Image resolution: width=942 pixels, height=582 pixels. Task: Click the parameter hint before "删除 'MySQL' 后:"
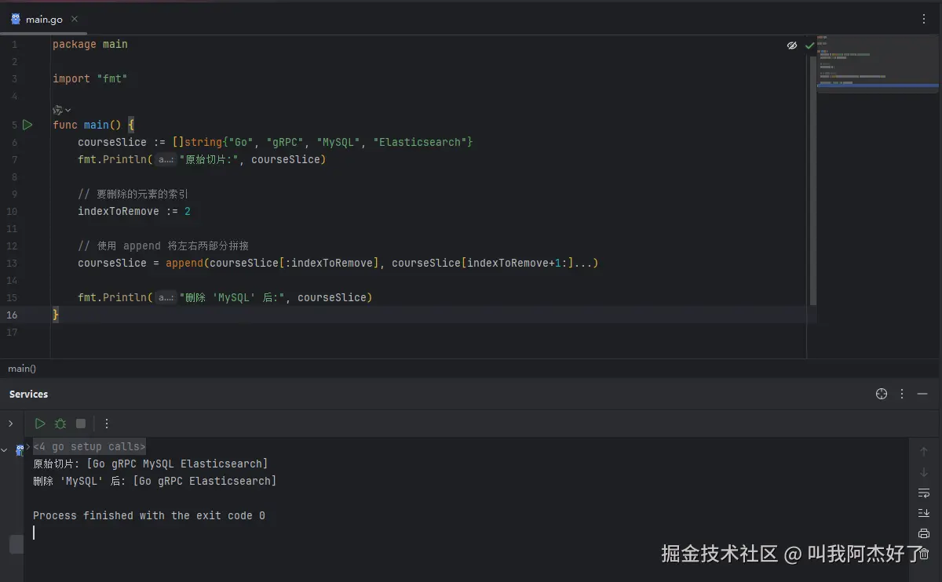point(166,298)
